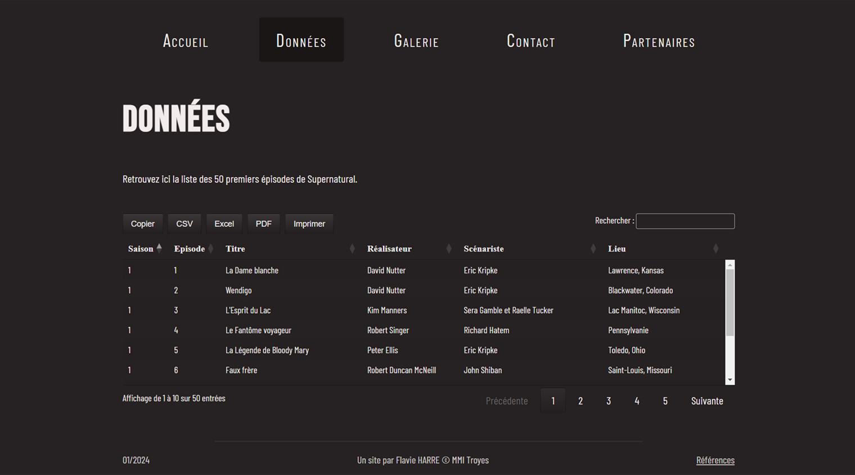Select the 'Le Fantôme voyageur' title cell

pos(258,330)
